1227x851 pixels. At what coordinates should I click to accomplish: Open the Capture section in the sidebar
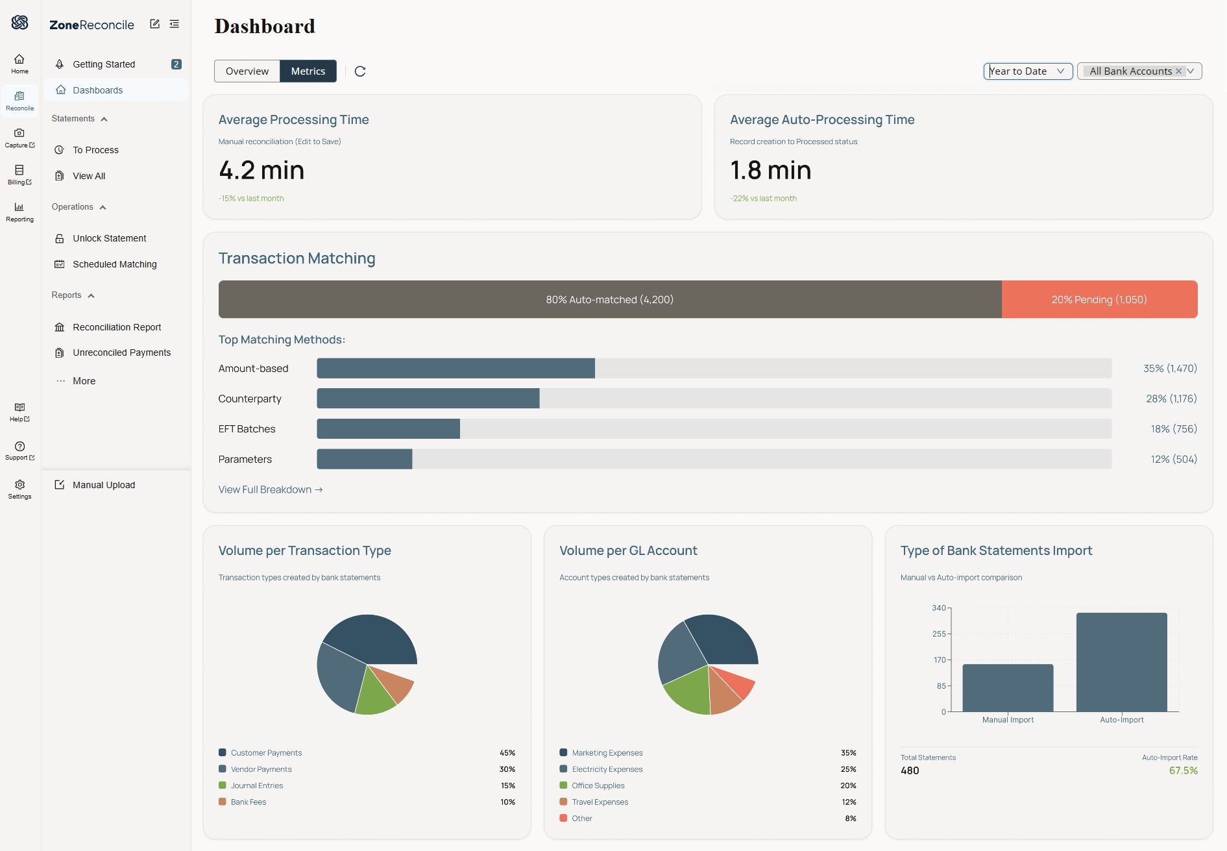[19, 138]
